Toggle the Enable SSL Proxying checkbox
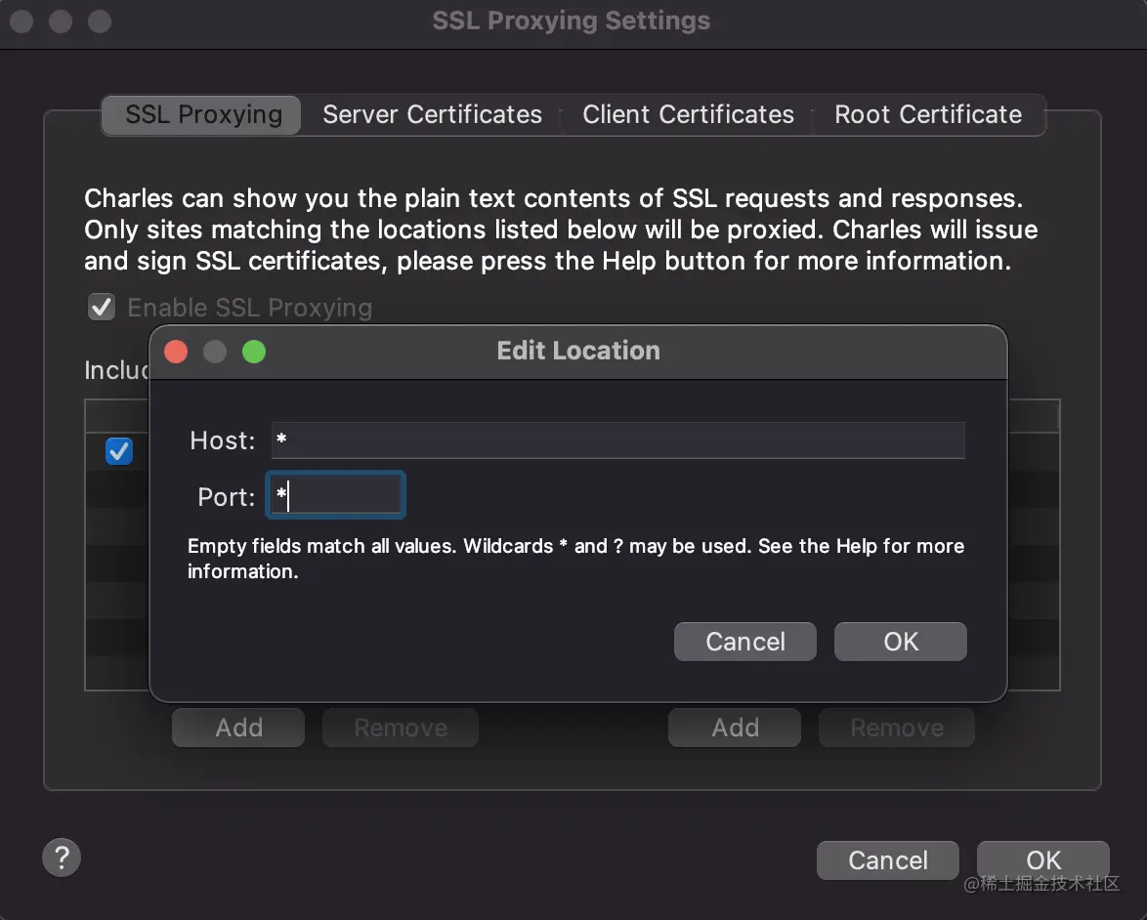Image resolution: width=1147 pixels, height=920 pixels. pos(102,308)
